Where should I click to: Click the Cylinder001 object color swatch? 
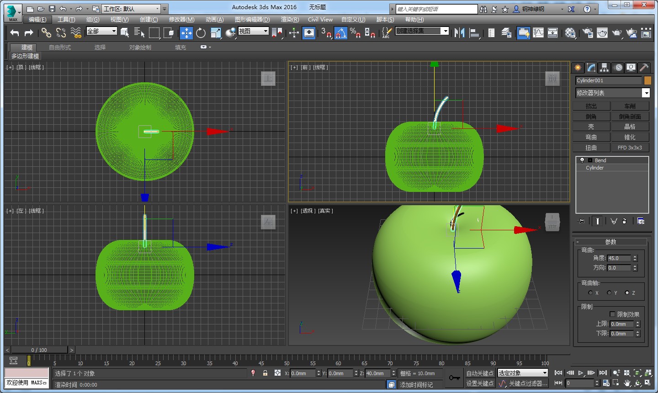click(x=647, y=80)
